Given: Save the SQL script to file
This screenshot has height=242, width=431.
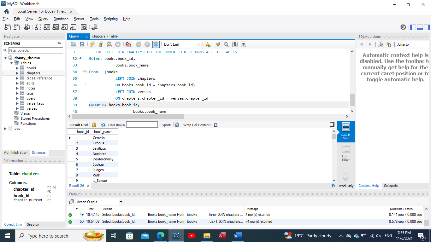Looking at the screenshot, I should (82, 44).
